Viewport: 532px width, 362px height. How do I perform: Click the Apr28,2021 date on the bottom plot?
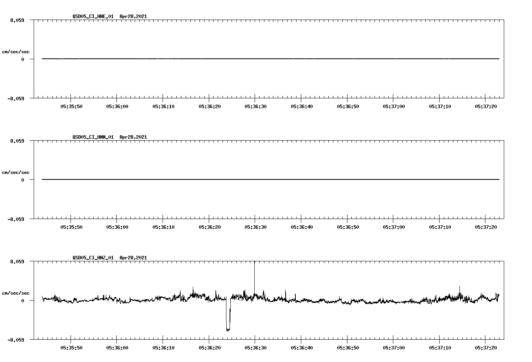tap(133, 258)
